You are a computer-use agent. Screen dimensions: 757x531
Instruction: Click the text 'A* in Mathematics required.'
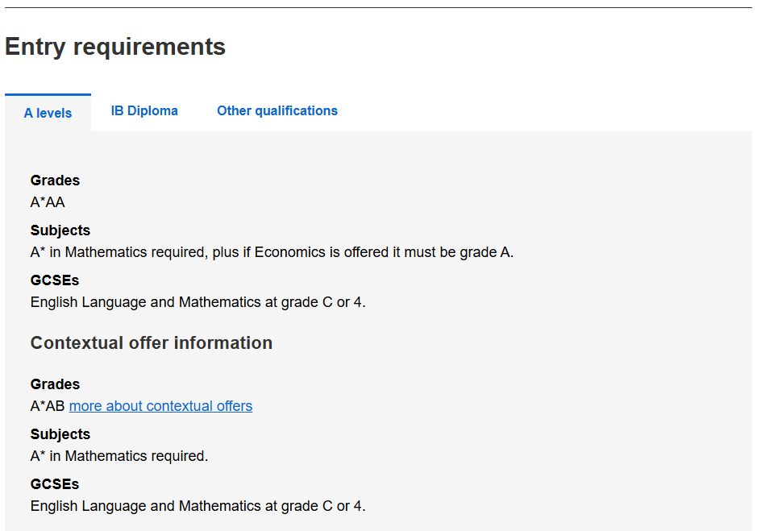click(x=119, y=456)
